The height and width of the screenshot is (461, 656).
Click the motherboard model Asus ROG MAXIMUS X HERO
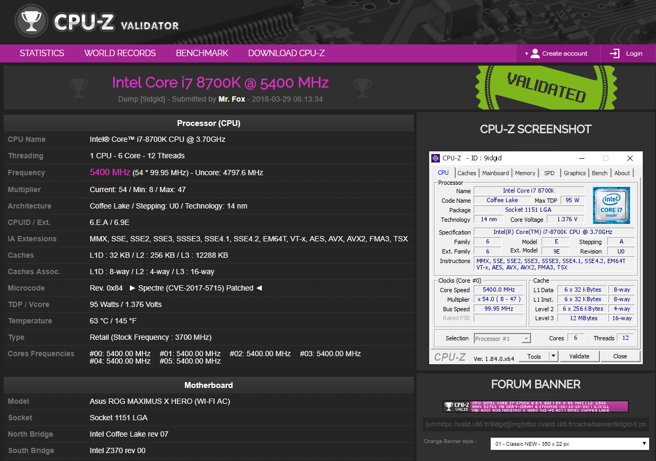160,401
